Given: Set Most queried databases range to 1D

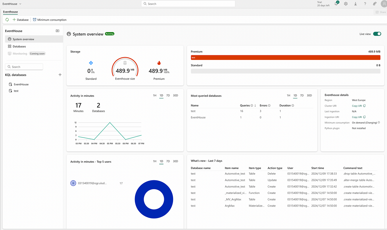Looking at the screenshot, I should [x=295, y=96].
